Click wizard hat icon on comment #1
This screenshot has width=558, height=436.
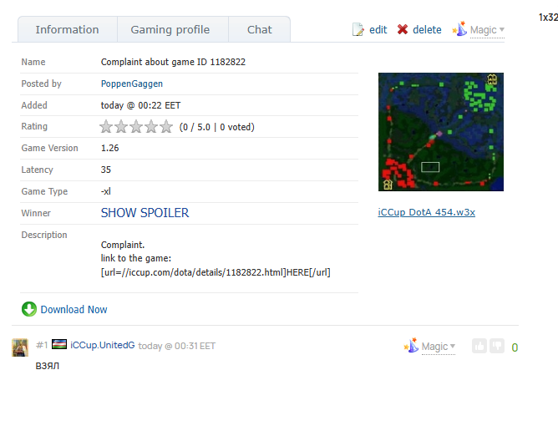pyautogui.click(x=411, y=345)
